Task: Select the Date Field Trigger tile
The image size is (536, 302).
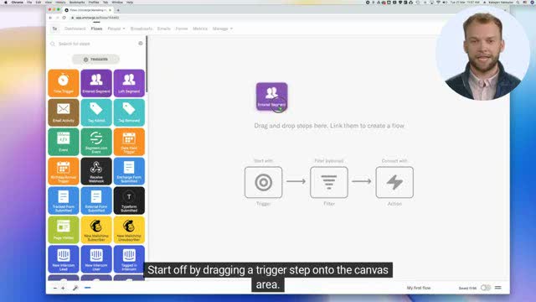Action: [x=129, y=142]
